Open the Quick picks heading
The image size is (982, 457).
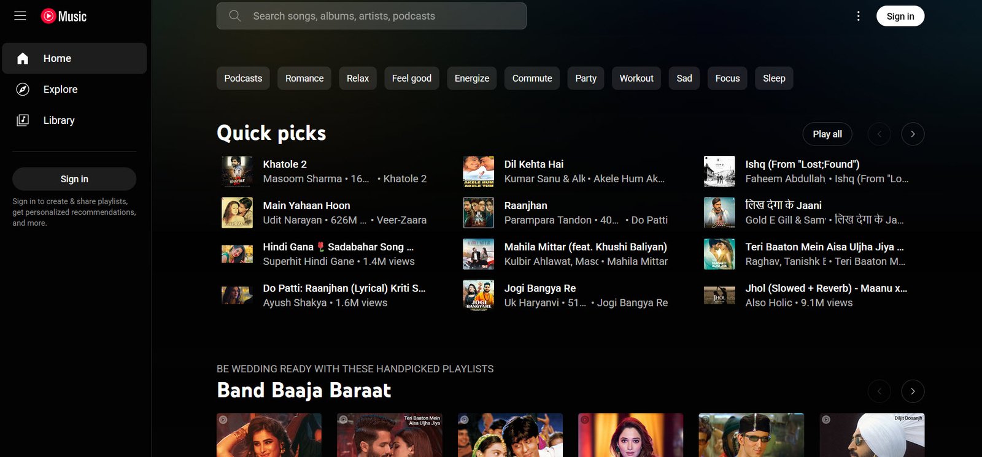pos(271,133)
